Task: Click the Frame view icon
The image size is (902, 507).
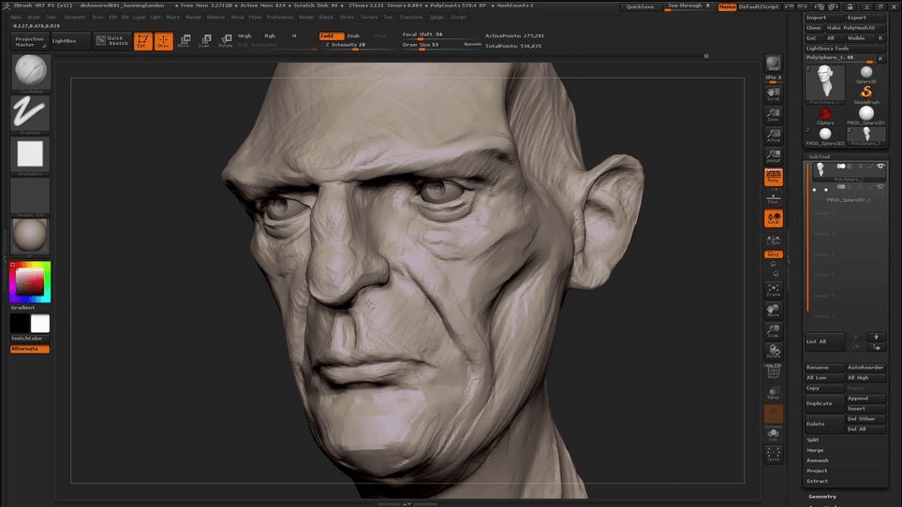Action: click(773, 289)
